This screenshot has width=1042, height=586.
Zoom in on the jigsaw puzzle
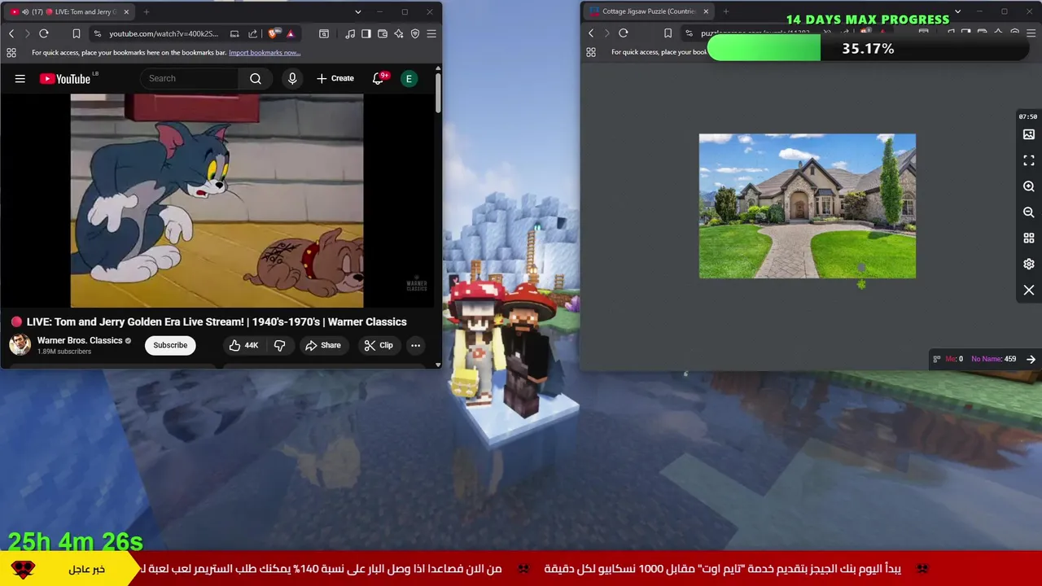click(x=1029, y=186)
